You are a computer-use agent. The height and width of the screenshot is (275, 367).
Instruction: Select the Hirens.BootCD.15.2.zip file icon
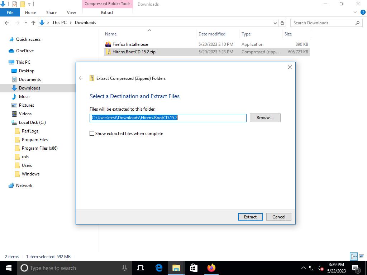tap(108, 52)
